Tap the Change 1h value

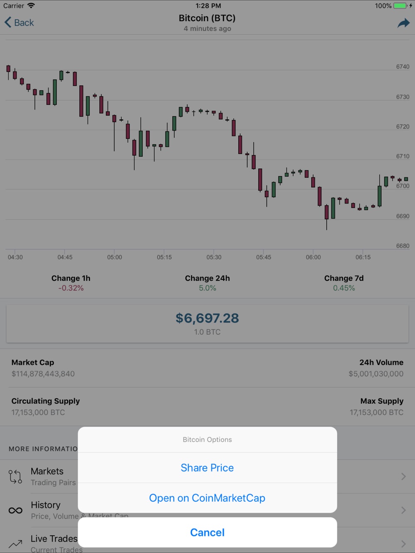point(71,288)
